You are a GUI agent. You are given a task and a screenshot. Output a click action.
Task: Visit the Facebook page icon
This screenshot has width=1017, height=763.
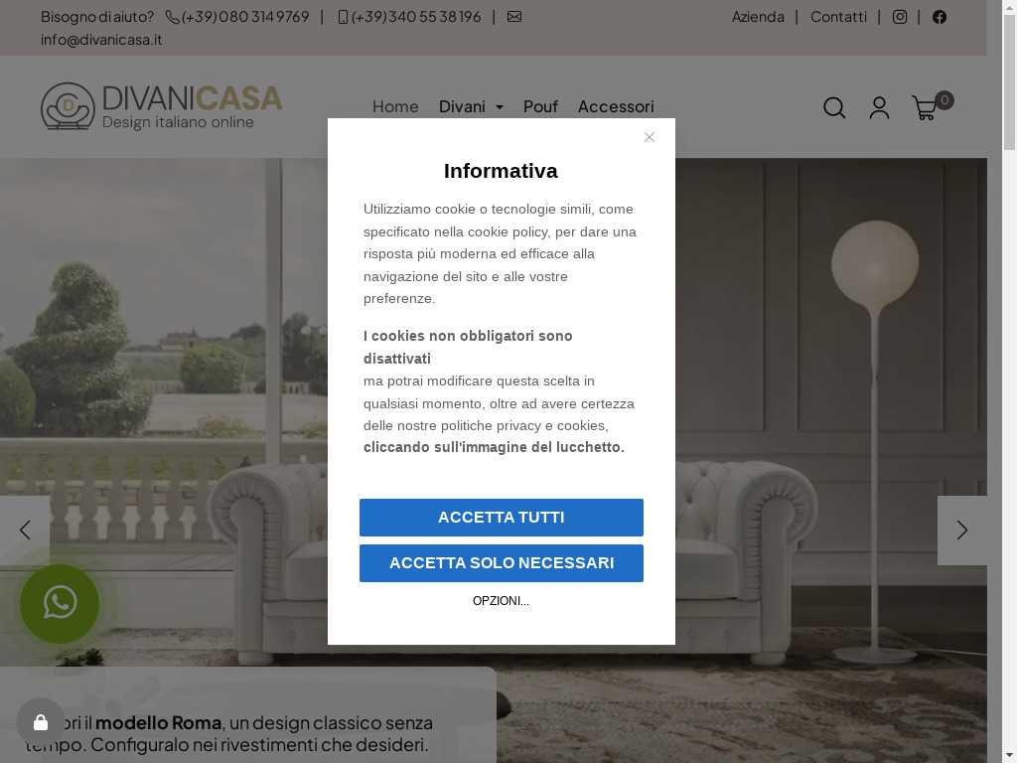pos(940,17)
